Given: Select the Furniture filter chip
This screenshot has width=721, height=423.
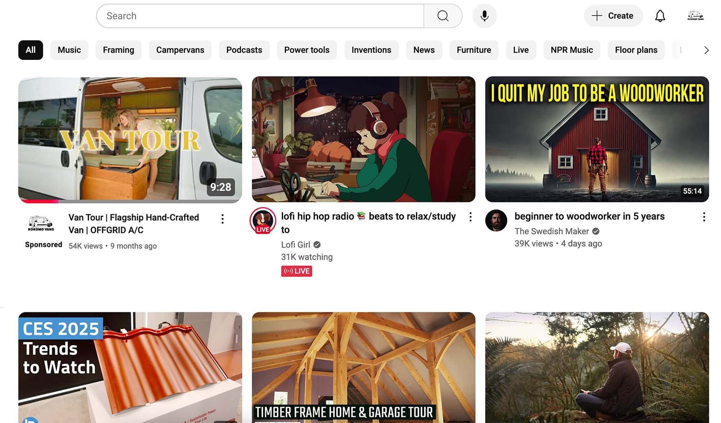Looking at the screenshot, I should click(474, 50).
